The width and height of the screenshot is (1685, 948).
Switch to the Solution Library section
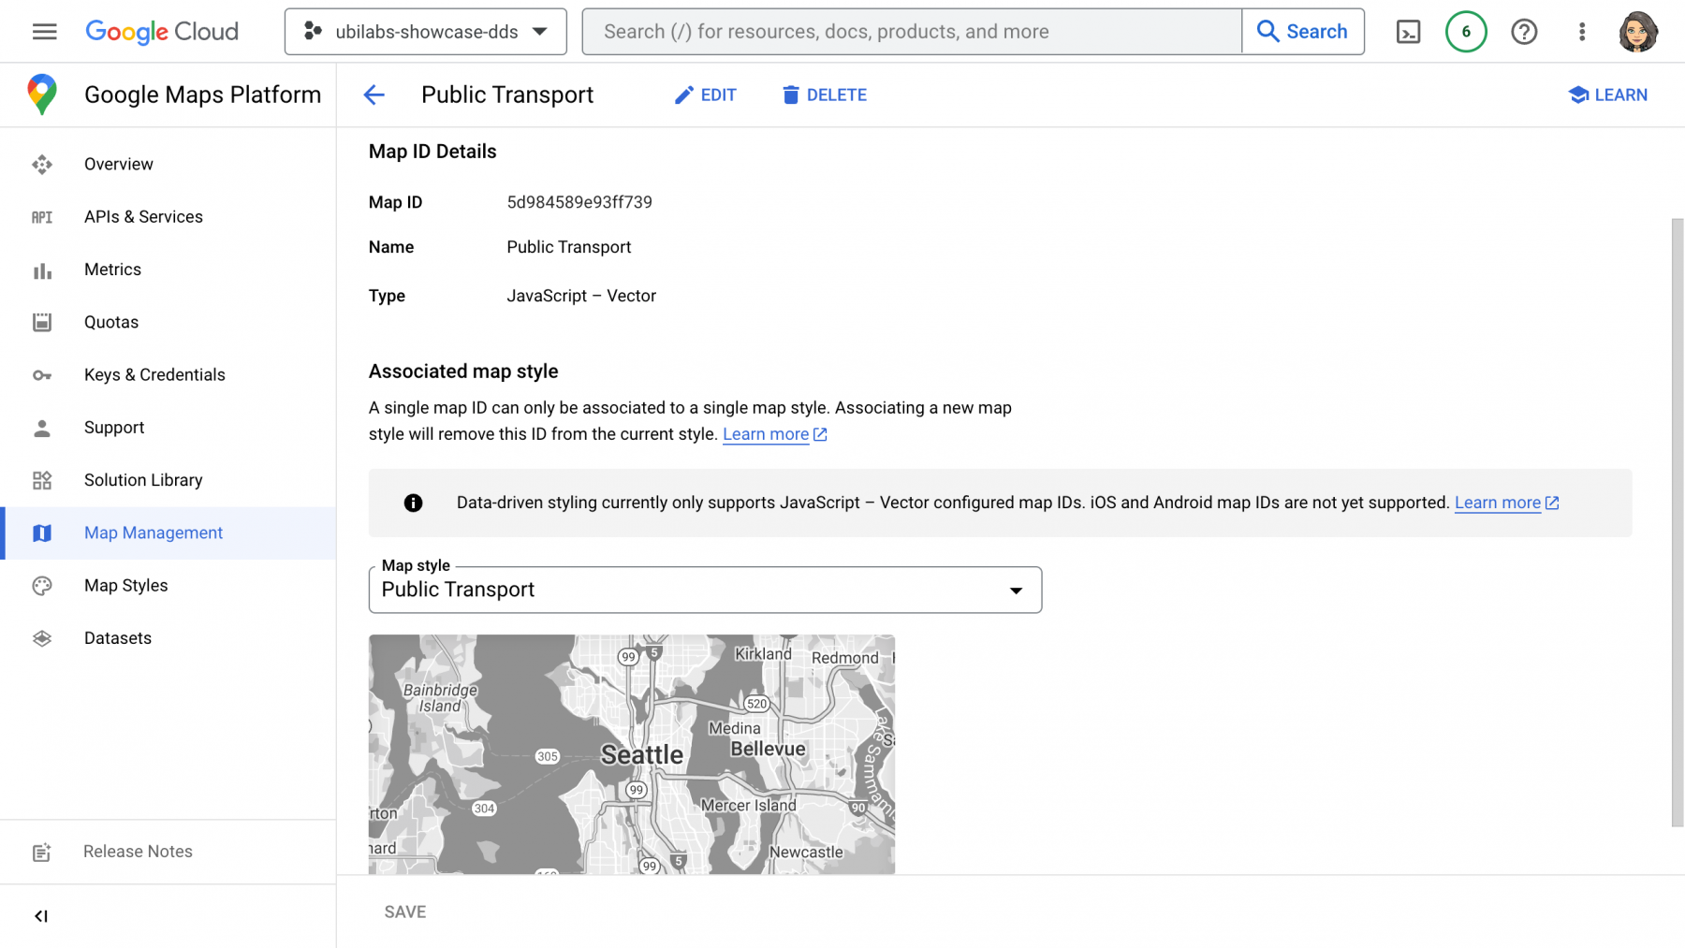(143, 480)
